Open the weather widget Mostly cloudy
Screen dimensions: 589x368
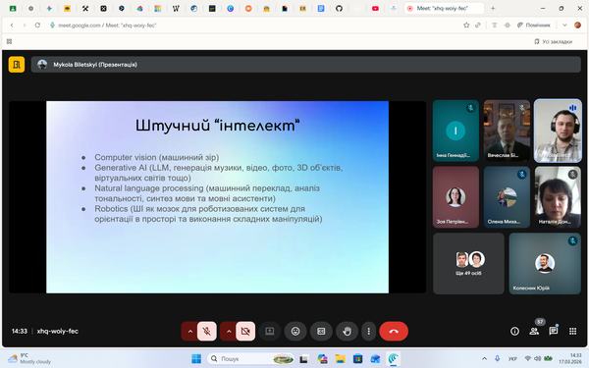click(x=30, y=358)
